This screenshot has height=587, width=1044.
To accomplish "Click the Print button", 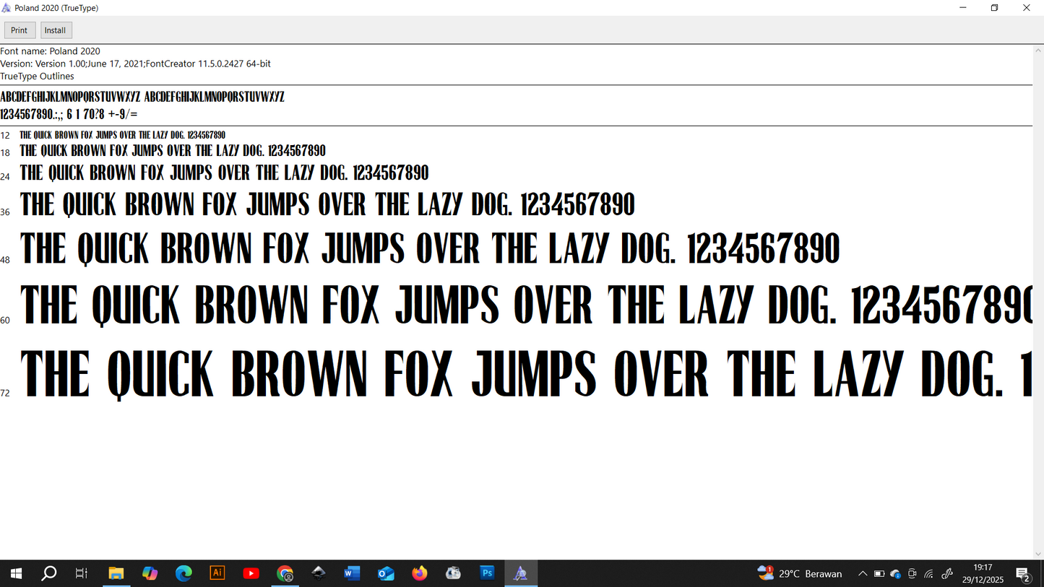I will [20, 30].
